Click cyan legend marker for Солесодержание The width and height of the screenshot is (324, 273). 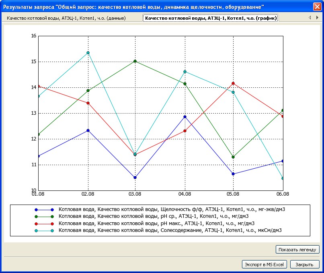click(44, 231)
